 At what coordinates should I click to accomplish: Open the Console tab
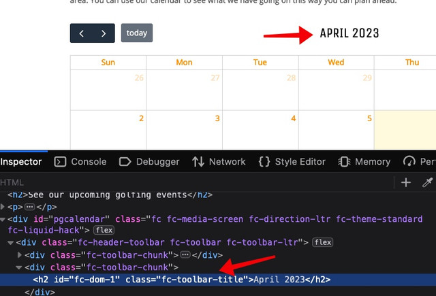click(x=80, y=161)
